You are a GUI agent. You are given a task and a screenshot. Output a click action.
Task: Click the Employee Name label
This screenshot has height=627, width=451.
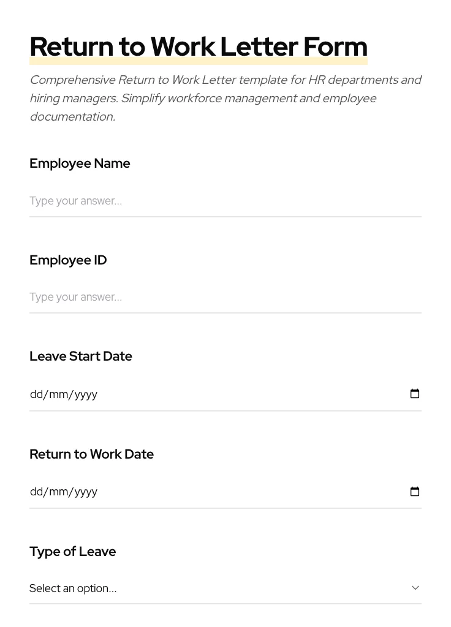[x=80, y=163]
